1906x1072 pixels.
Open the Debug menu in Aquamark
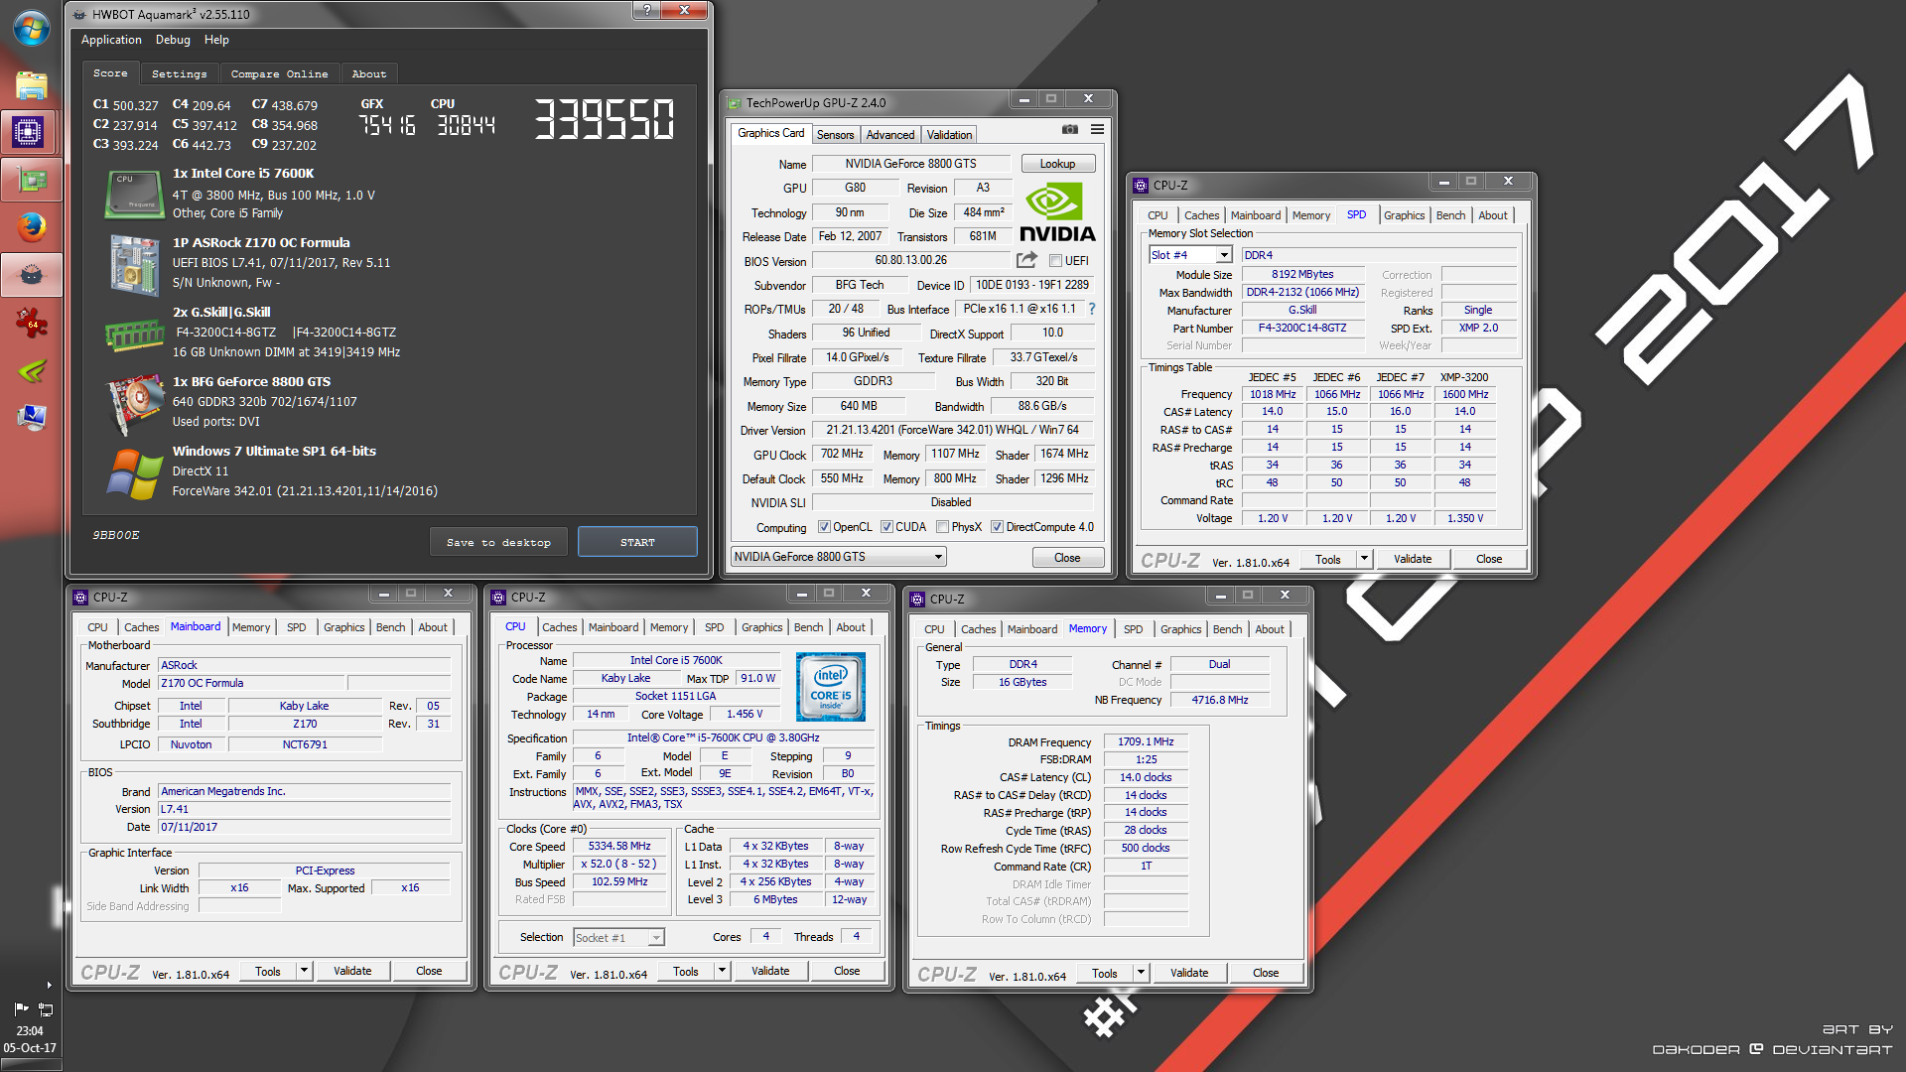[x=173, y=40]
